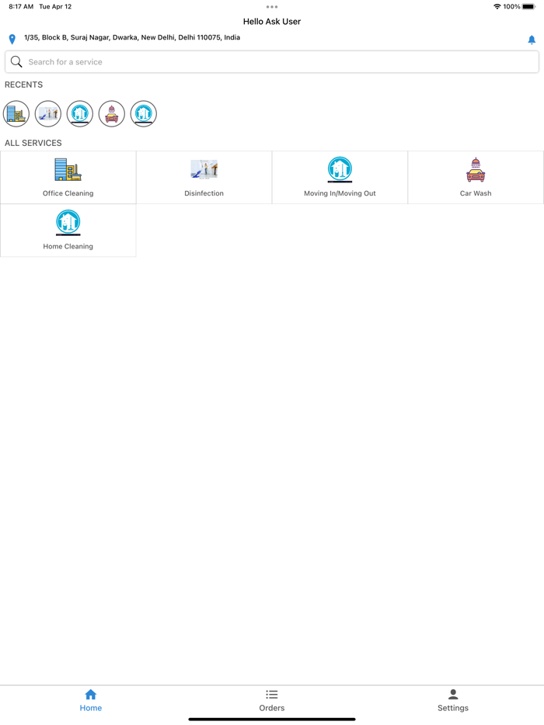The width and height of the screenshot is (544, 725).
Task: Tap the battery status icon
Action: pyautogui.click(x=528, y=6)
